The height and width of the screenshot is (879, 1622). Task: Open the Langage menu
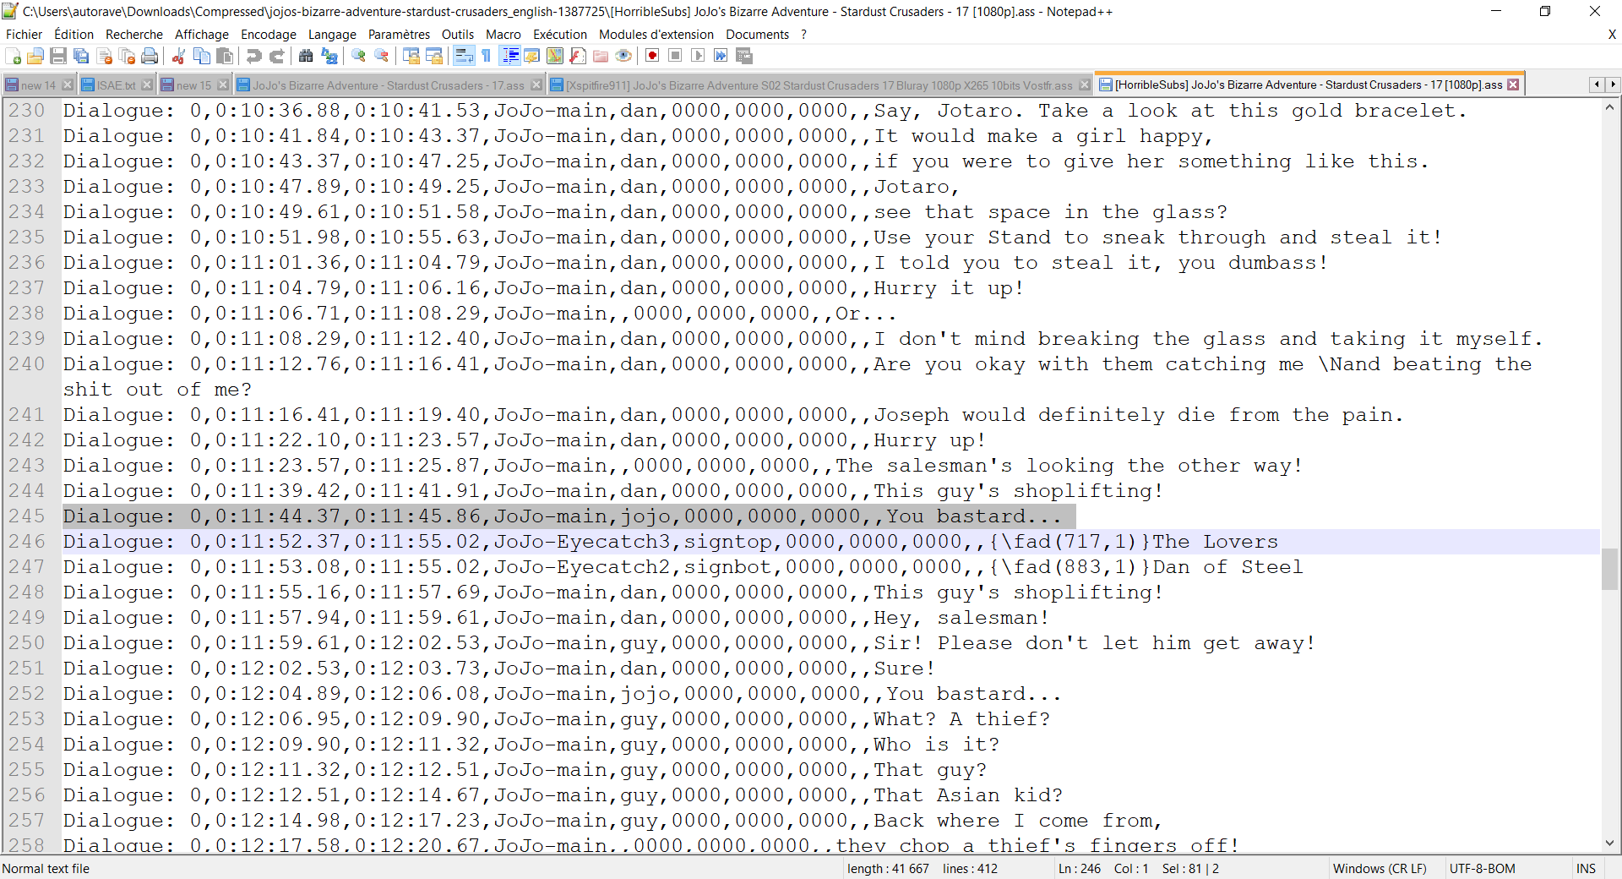332,35
